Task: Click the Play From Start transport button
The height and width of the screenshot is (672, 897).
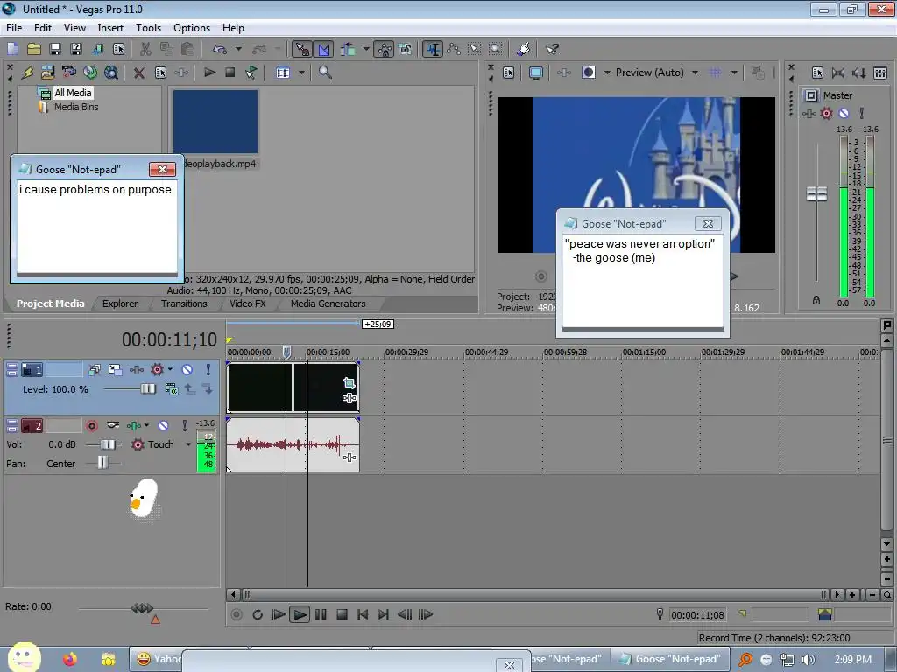Action: (x=278, y=614)
